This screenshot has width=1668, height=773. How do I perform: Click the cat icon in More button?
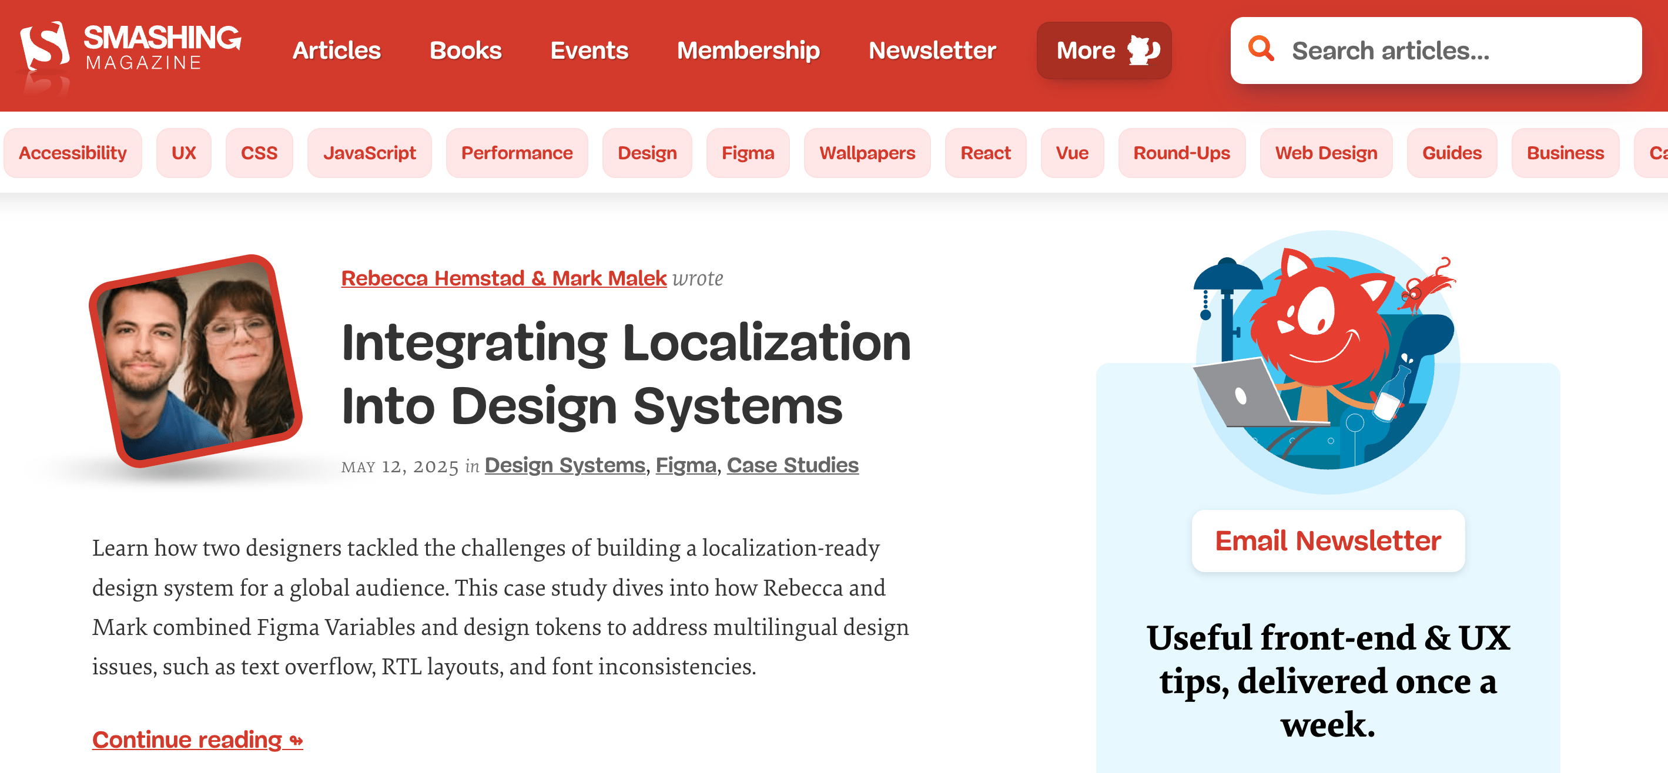pyautogui.click(x=1143, y=51)
